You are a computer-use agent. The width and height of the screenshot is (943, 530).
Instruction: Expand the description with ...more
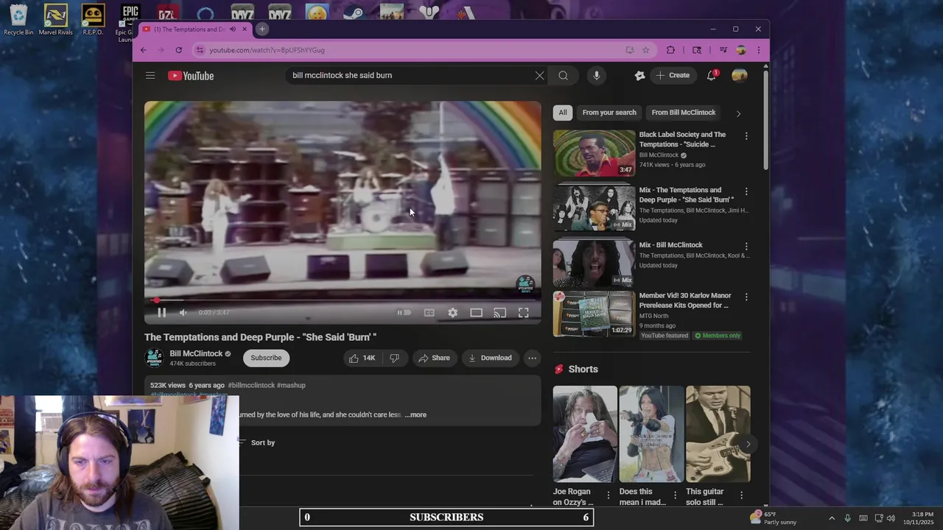tap(416, 414)
